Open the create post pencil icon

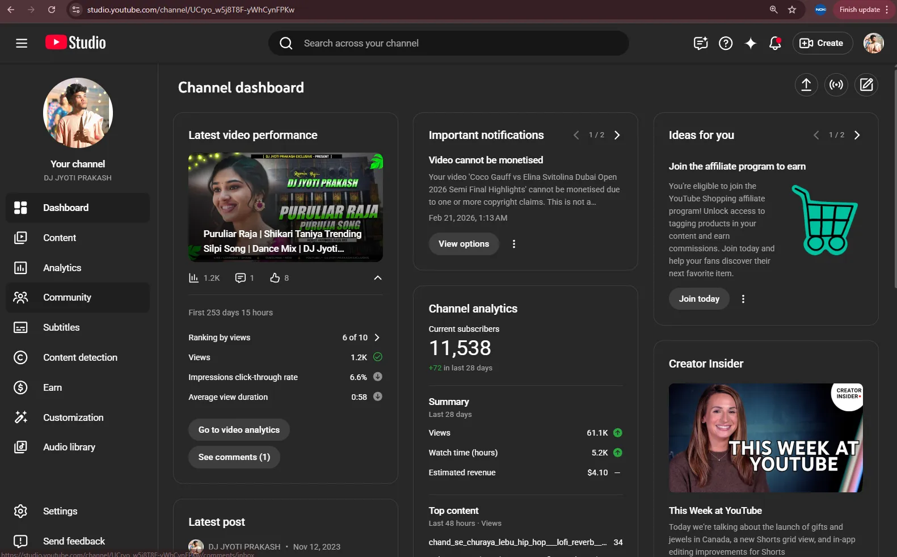(866, 85)
